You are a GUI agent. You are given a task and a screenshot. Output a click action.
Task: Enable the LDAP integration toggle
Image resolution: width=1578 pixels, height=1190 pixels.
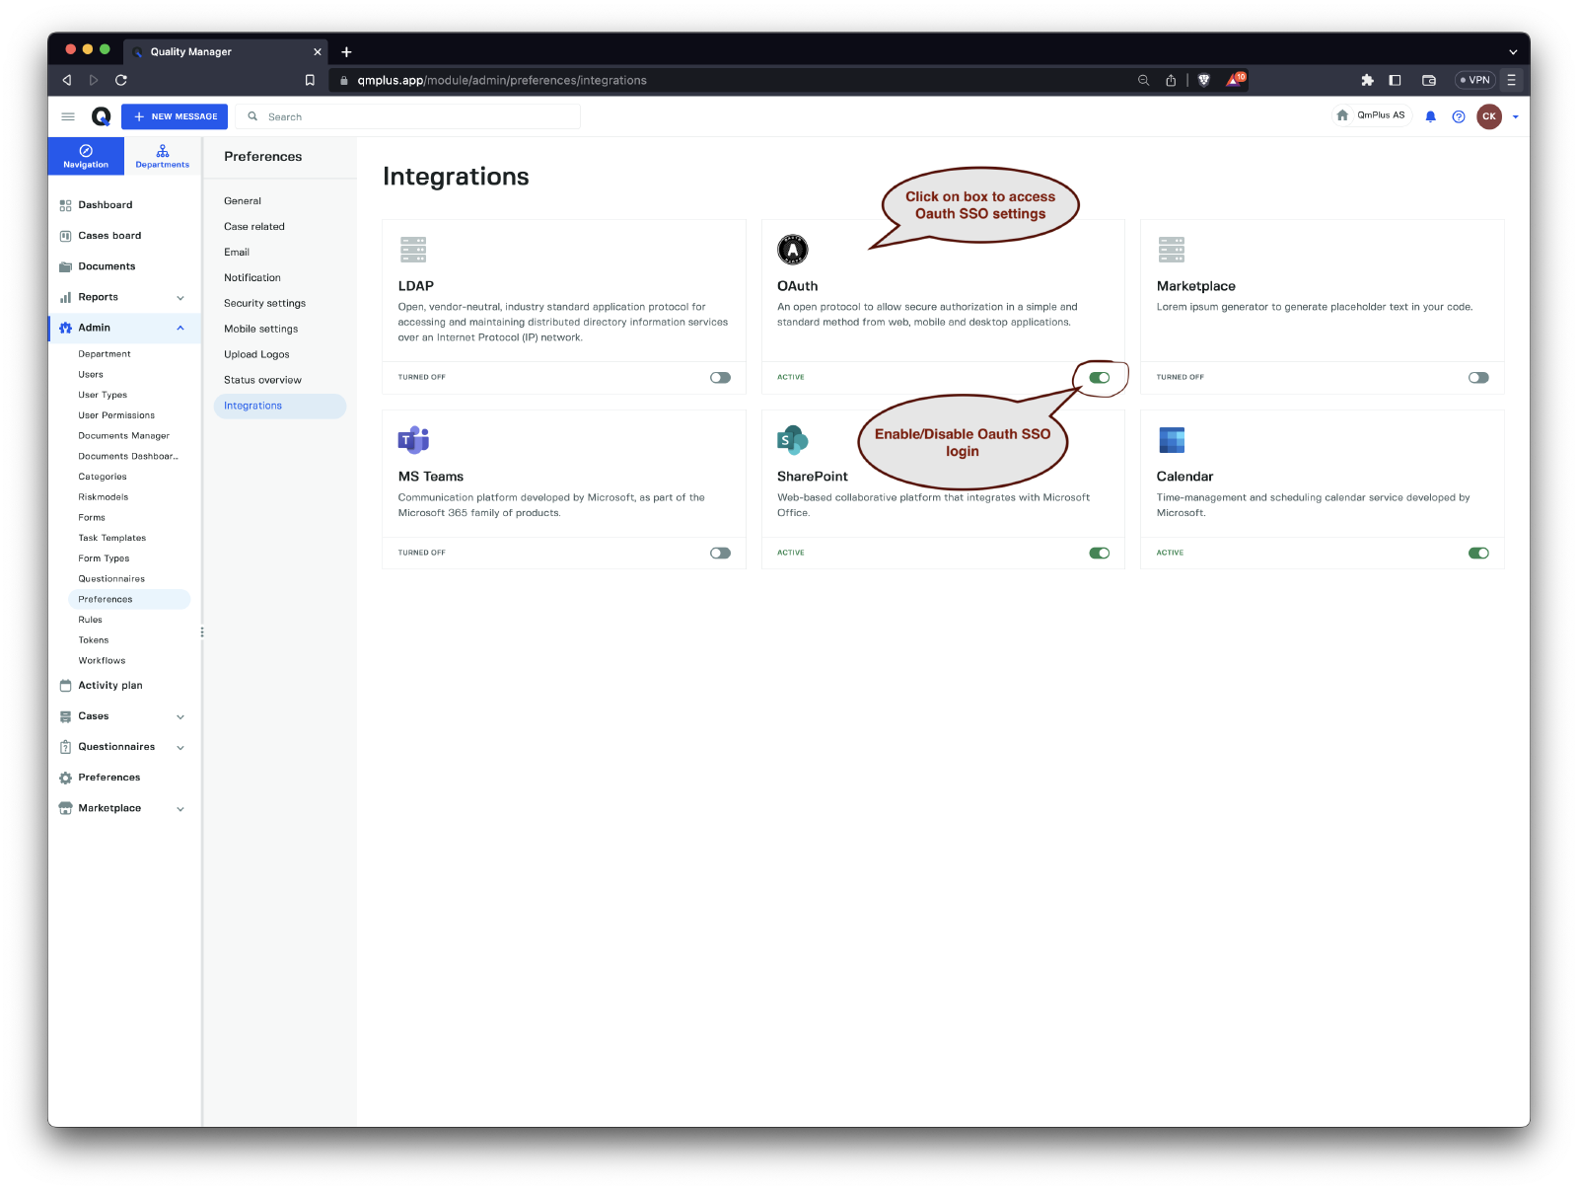point(720,377)
